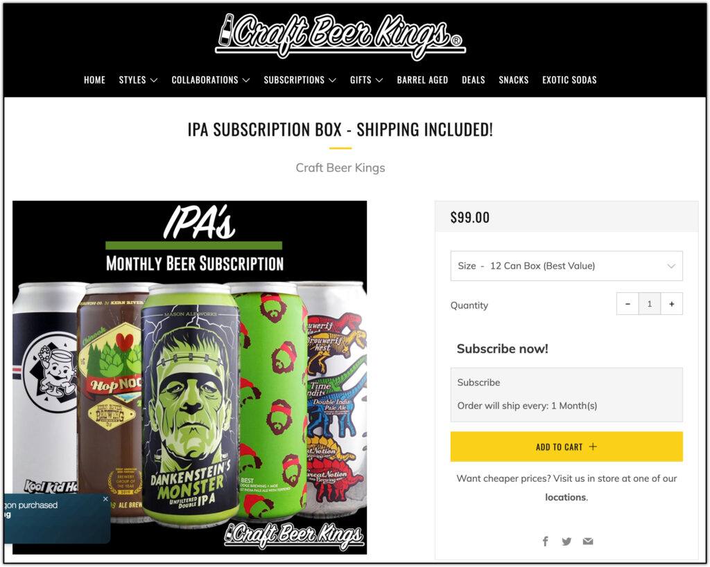Increase quantity with plus button

[671, 304]
